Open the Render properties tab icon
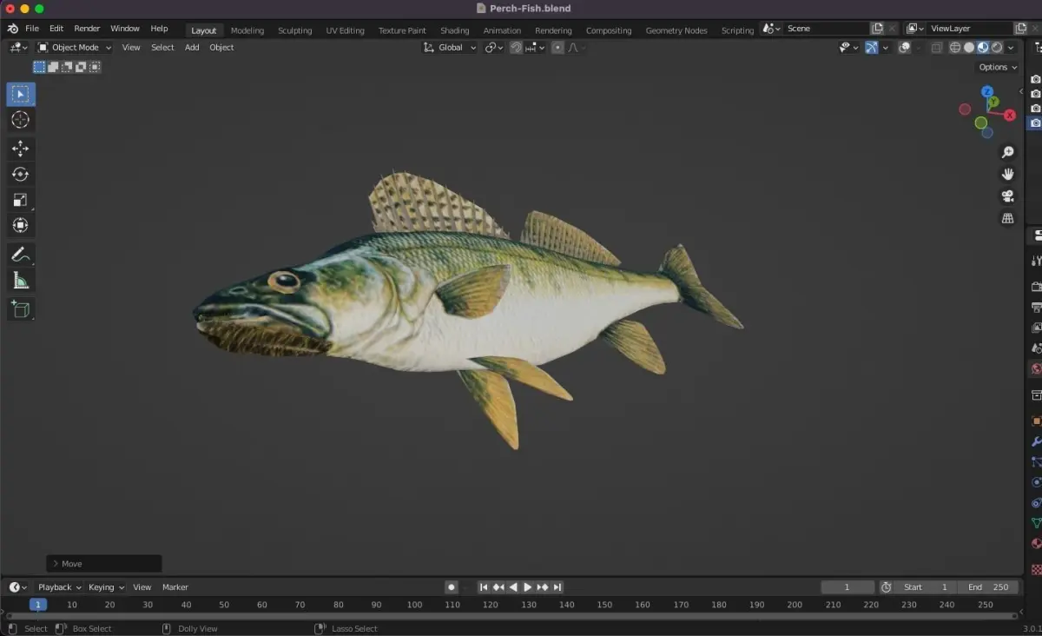This screenshot has height=636, width=1042. pos(1036,287)
